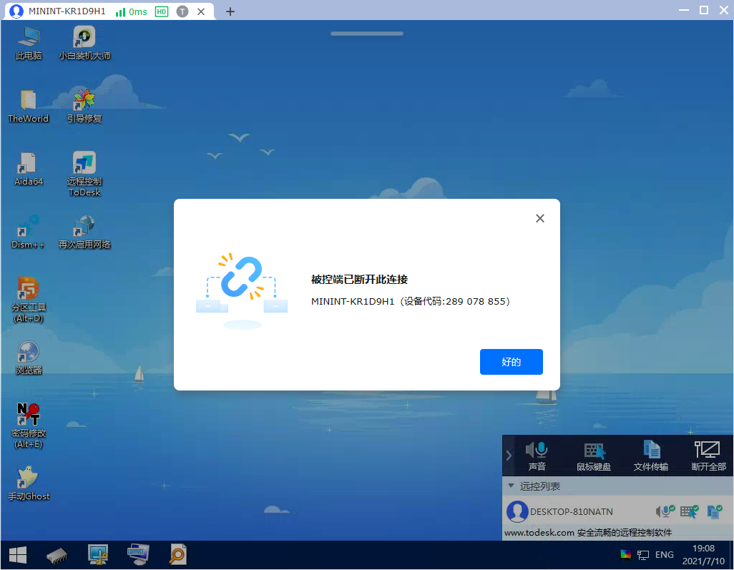
Task: Close the disconnection dialog with the X
Action: pyautogui.click(x=540, y=219)
